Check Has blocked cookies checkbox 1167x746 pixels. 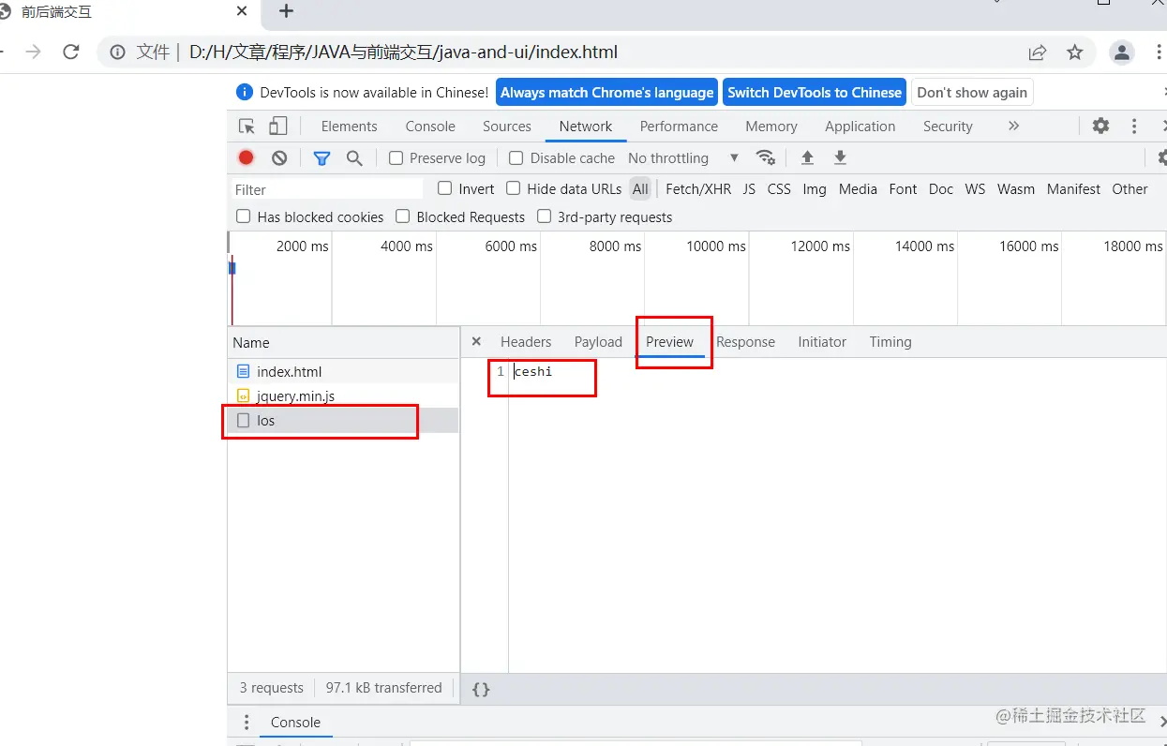tap(244, 216)
